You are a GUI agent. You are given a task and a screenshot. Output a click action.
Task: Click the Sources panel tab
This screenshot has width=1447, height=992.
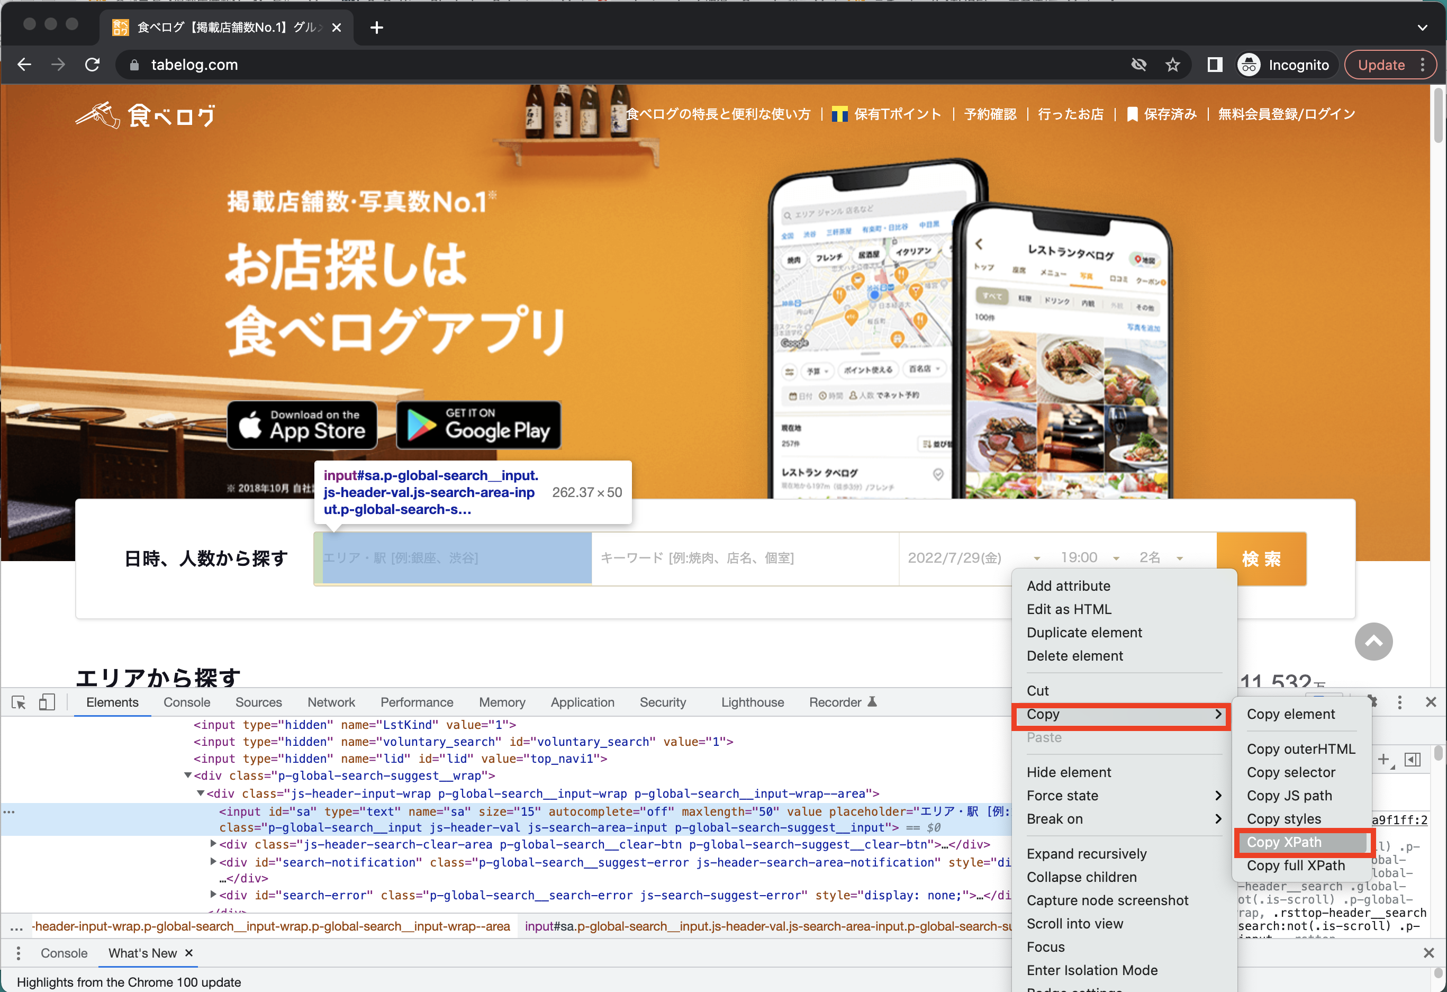[x=257, y=702]
